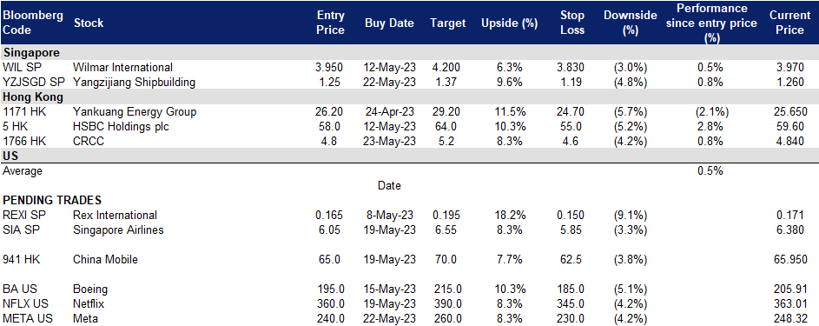This screenshot has width=819, height=326.
Task: Select Yankuang performance value (2.1%)
Action: pos(710,112)
